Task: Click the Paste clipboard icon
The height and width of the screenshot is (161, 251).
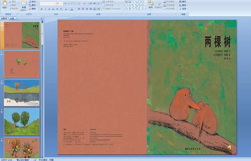Action: [5, 3]
